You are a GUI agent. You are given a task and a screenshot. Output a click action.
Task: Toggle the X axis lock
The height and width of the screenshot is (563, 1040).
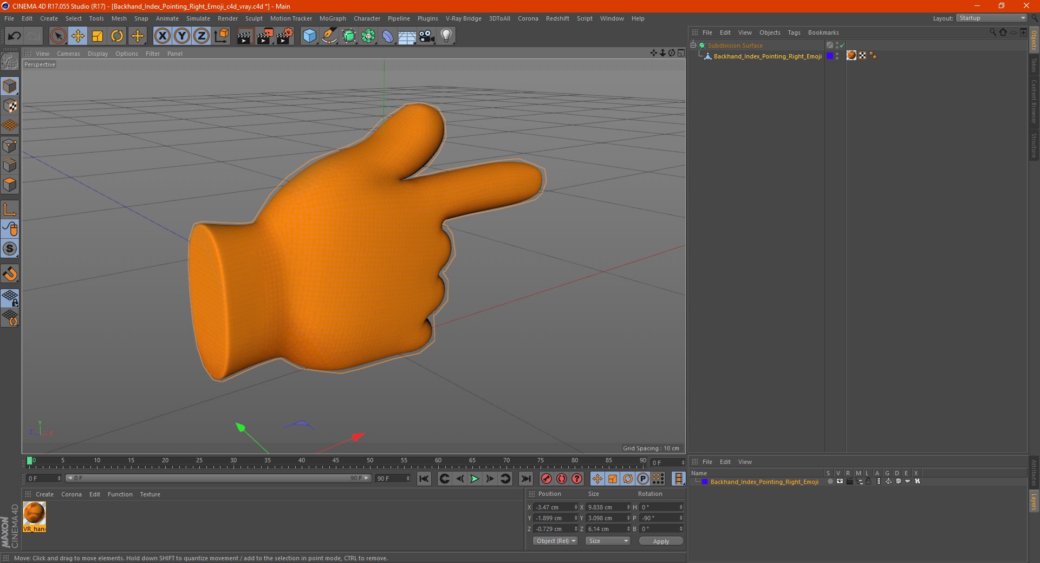162,36
